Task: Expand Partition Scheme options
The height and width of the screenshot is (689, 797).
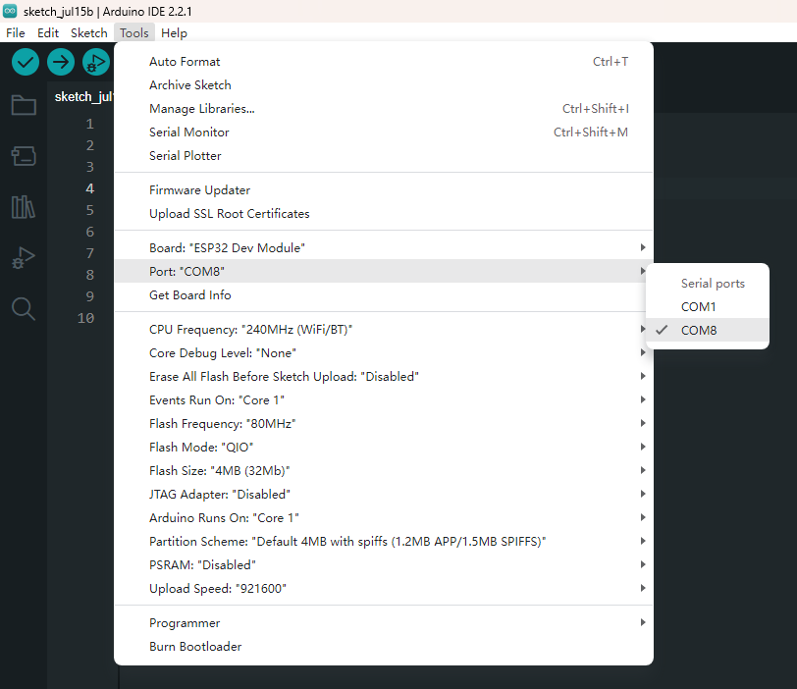Action: click(x=384, y=542)
